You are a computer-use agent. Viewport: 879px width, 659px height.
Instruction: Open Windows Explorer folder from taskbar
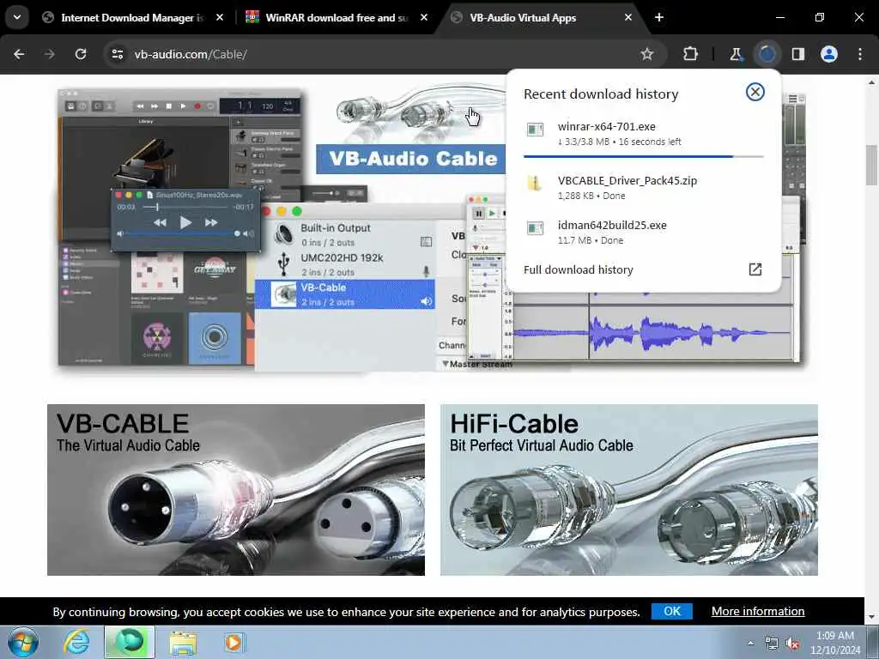[x=183, y=643]
